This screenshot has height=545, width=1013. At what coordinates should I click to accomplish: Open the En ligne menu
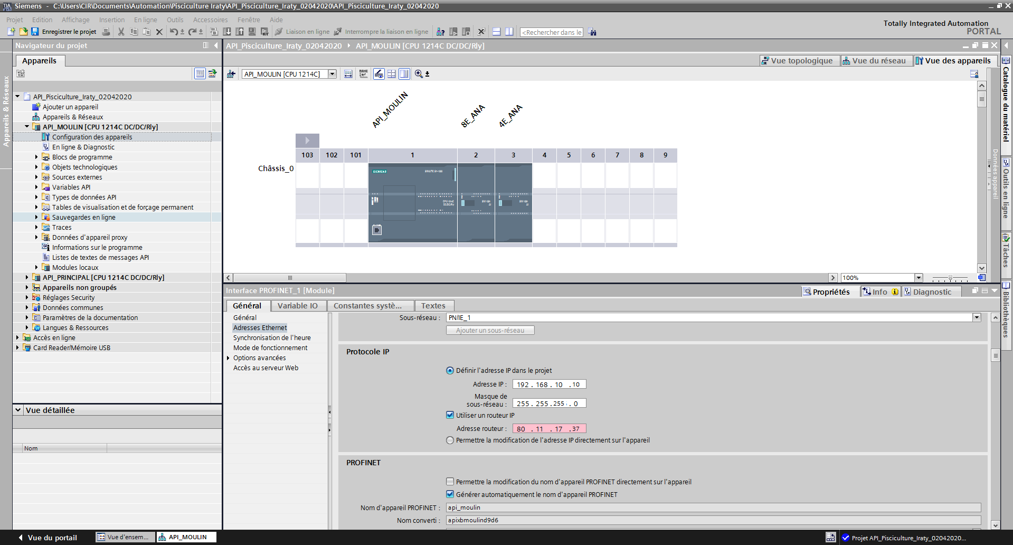(145, 20)
